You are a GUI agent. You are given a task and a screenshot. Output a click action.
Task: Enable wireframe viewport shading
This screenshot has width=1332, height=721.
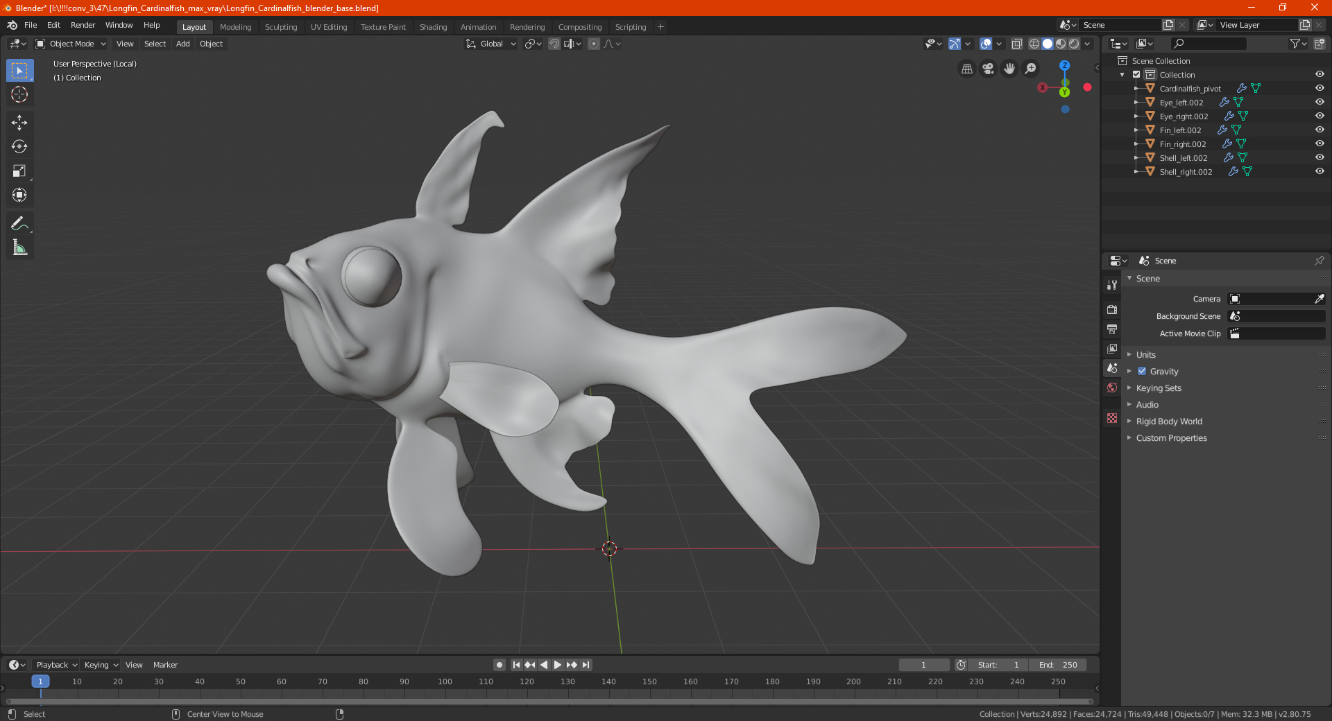click(1034, 44)
